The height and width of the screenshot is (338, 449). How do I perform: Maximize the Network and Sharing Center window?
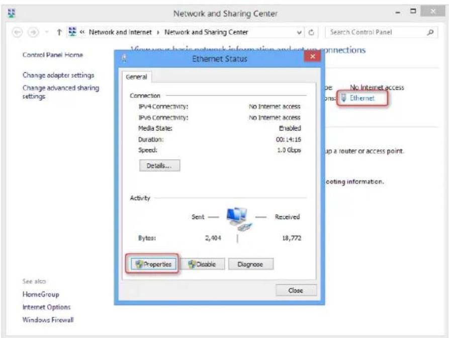[413, 12]
